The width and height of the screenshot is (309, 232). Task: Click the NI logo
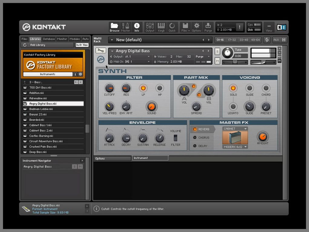(281, 27)
